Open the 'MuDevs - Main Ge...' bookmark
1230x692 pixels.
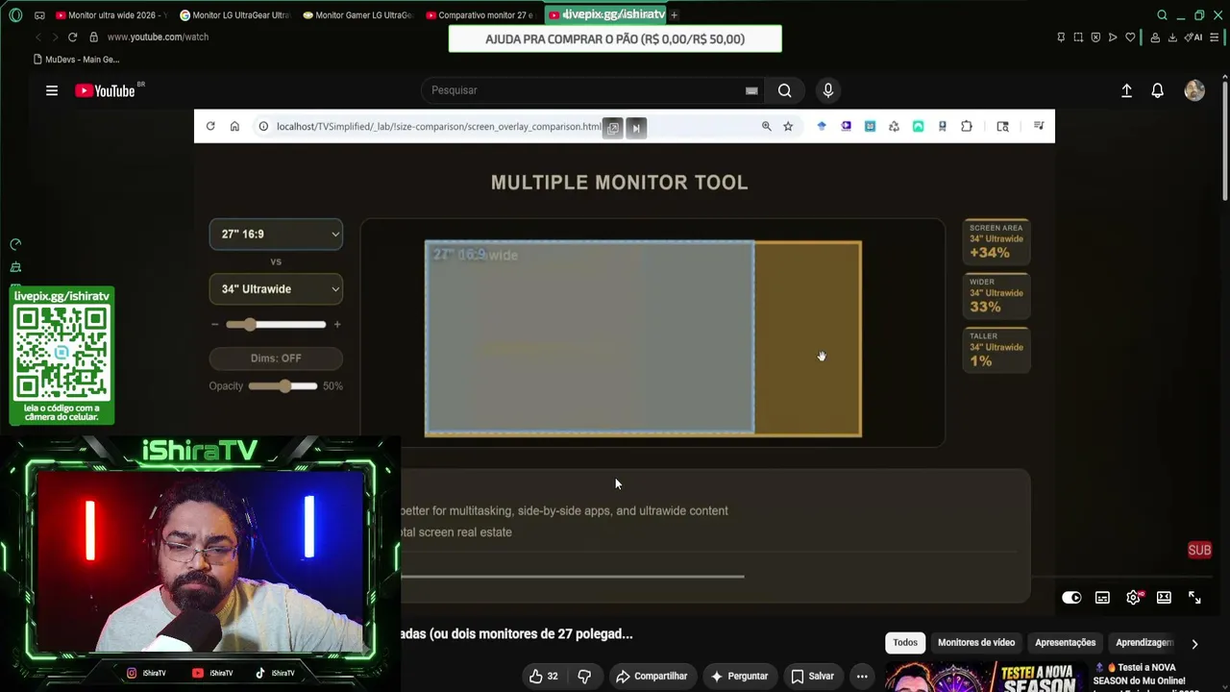coord(77,60)
